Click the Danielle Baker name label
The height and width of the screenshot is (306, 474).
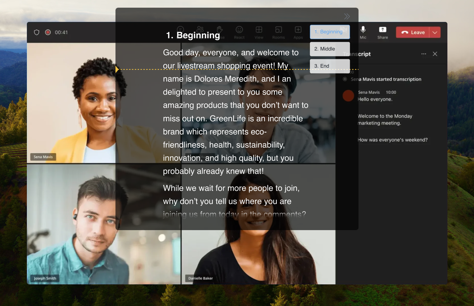coord(201,278)
